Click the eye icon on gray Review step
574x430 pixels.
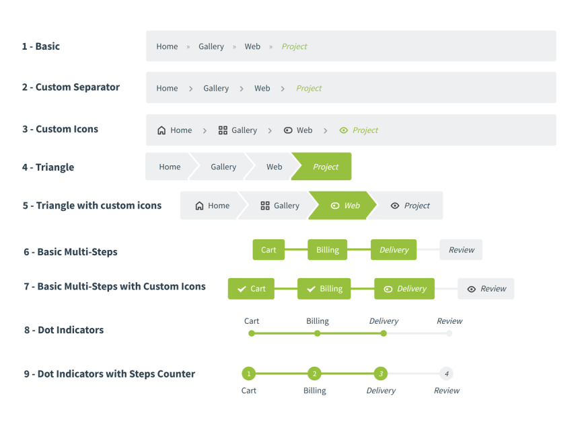pos(472,289)
